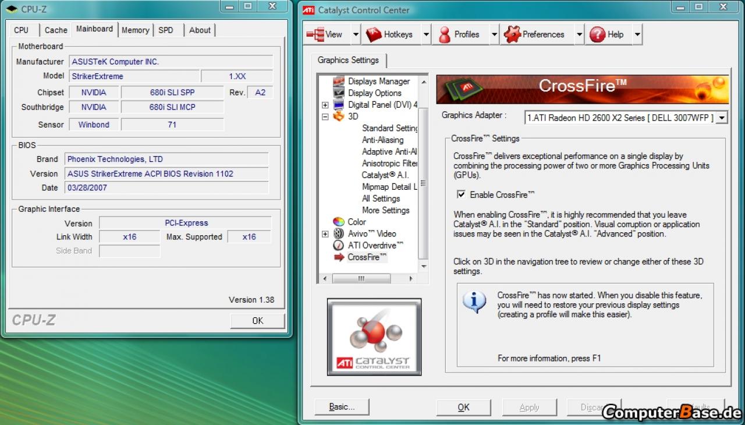
Task: Click the Help question mark icon
Action: (x=597, y=34)
